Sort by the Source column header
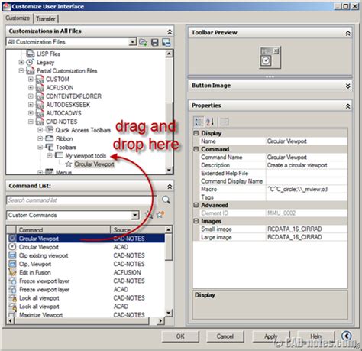The height and width of the screenshot is (351, 362). click(x=137, y=229)
